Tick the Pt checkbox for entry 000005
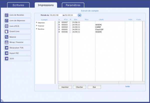Viewport: 150px width, 103px height. pos(70,30)
